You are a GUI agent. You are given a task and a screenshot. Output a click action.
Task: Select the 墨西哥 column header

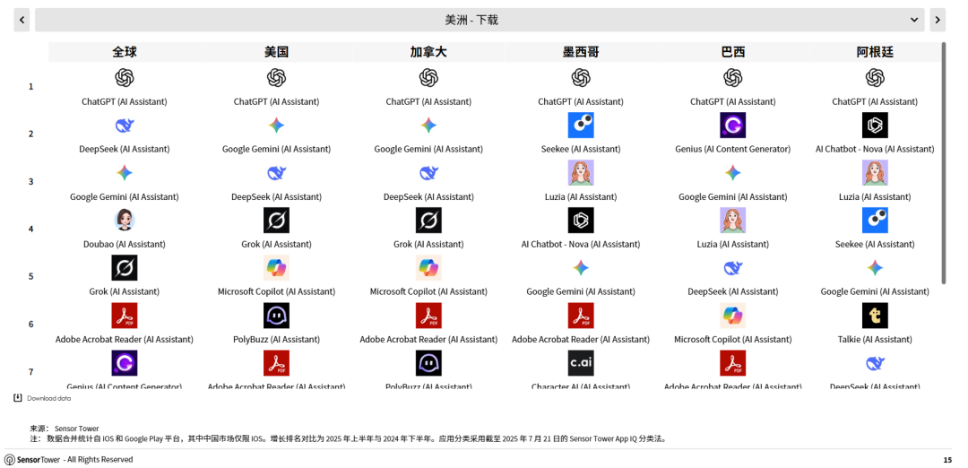coord(581,52)
